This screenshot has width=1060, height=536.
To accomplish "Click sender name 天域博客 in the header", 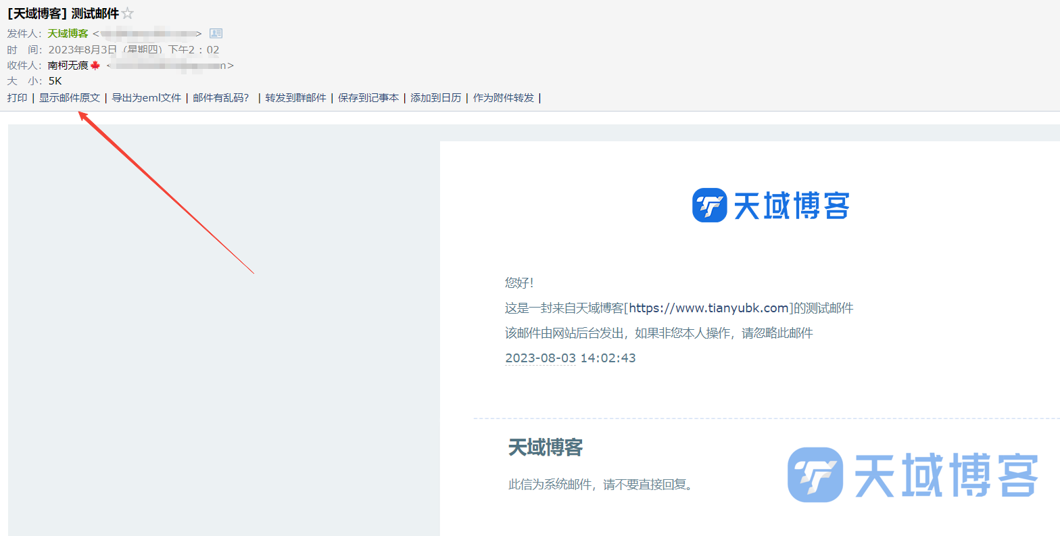I will pos(68,33).
